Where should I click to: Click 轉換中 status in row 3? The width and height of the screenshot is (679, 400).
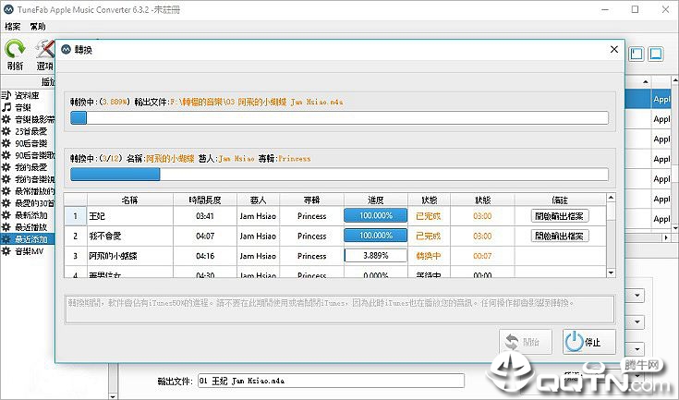point(429,256)
